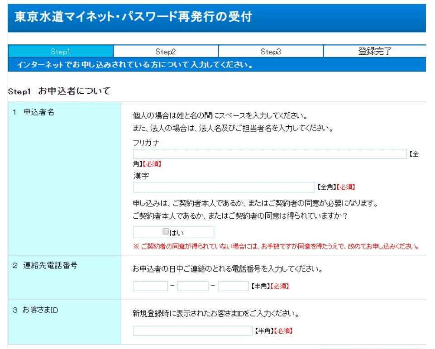Click the 【必須】 marker beside 漢字 field
435x349 pixels.
[346, 187]
